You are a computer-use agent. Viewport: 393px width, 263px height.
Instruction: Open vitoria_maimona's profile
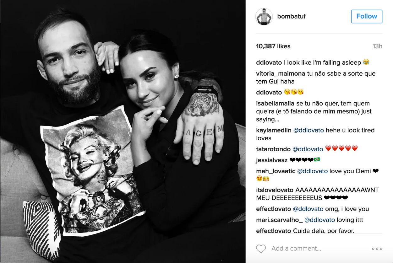[281, 74]
